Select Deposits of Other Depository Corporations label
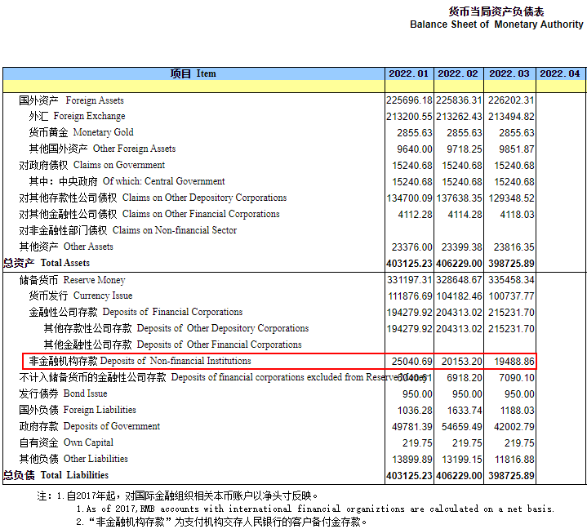This screenshot has width=587, height=529. (176, 328)
